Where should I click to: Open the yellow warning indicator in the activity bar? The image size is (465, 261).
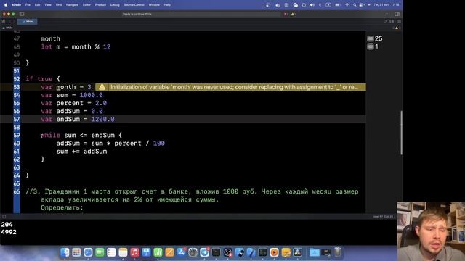[294, 14]
